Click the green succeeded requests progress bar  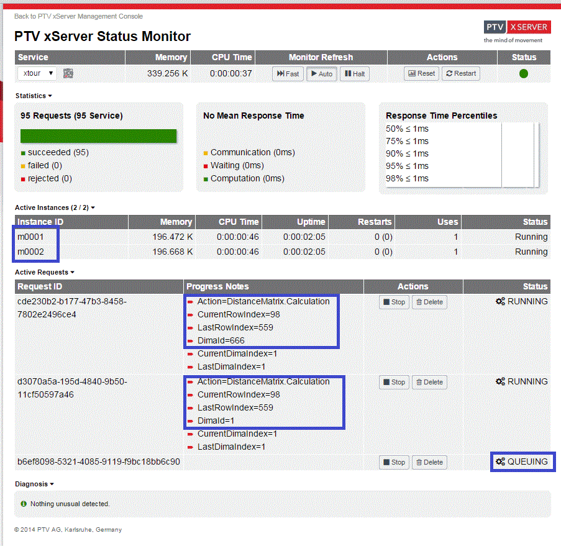point(98,136)
